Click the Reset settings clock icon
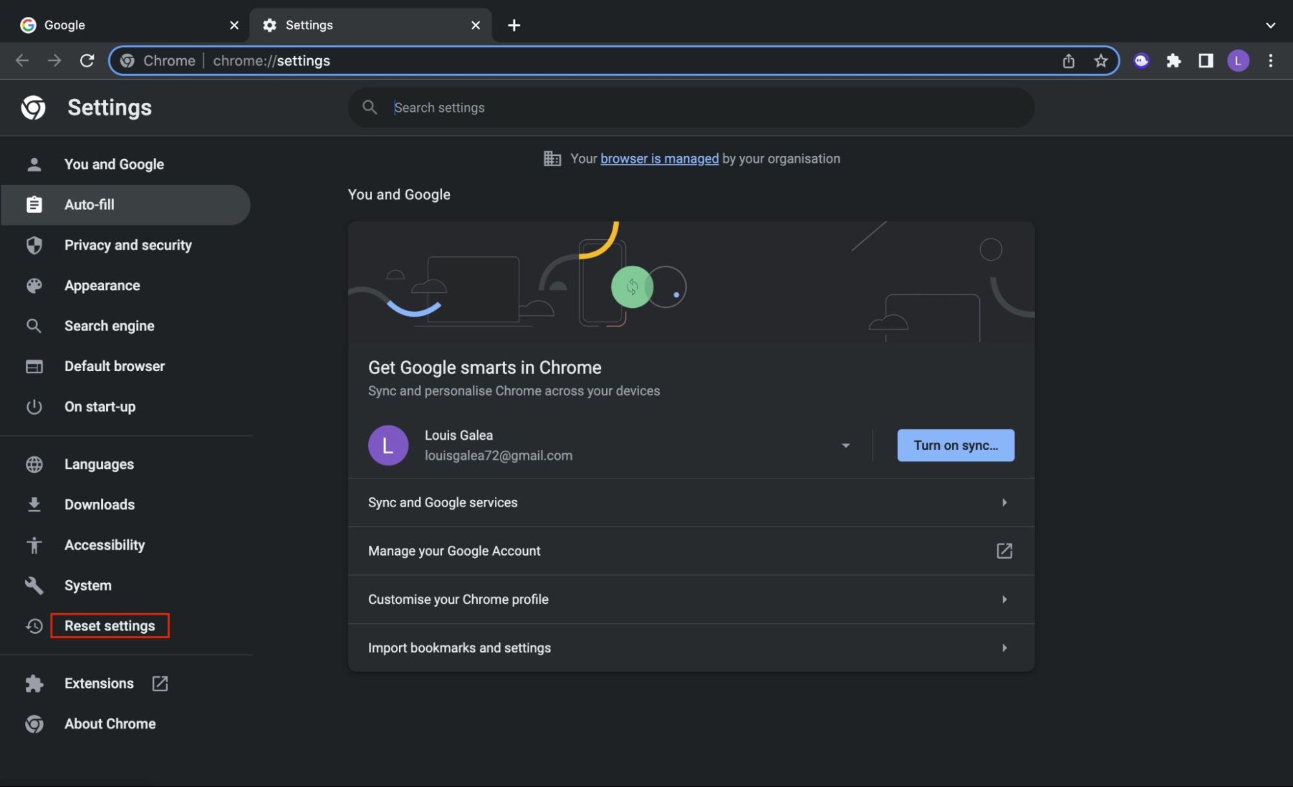1293x787 pixels. point(34,626)
